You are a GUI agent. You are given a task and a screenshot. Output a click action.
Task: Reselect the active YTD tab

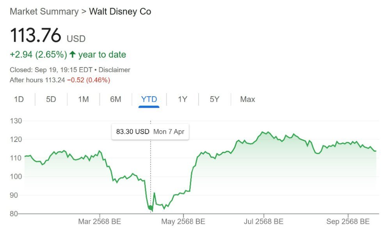pos(149,99)
